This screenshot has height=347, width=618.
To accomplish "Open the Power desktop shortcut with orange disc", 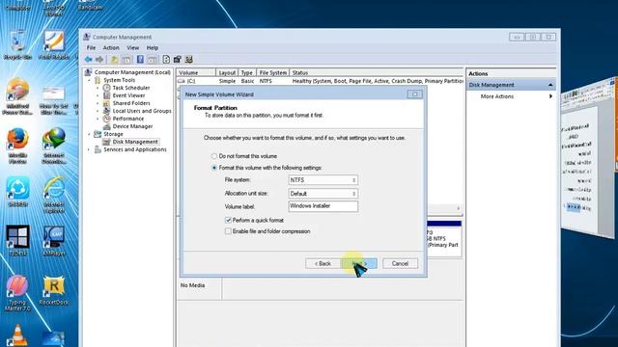I will tap(17, 96).
